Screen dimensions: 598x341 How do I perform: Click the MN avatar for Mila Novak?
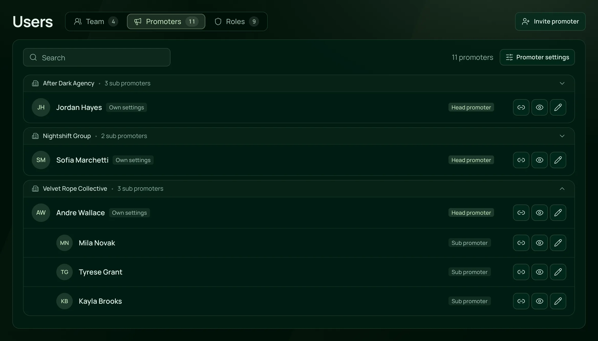click(65, 243)
